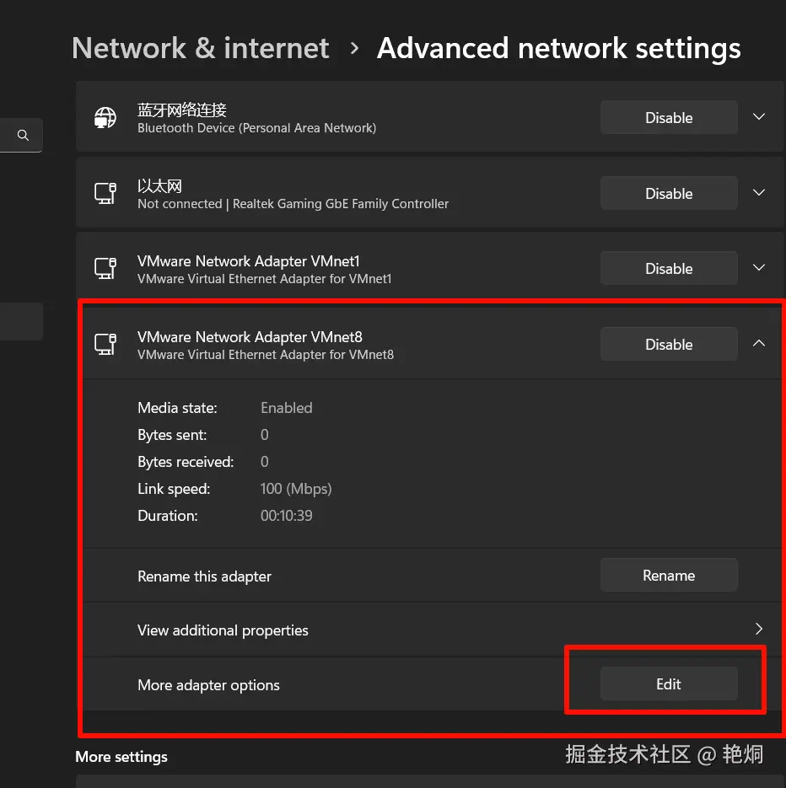
Task: Open View additional properties arrow
Action: [x=759, y=629]
